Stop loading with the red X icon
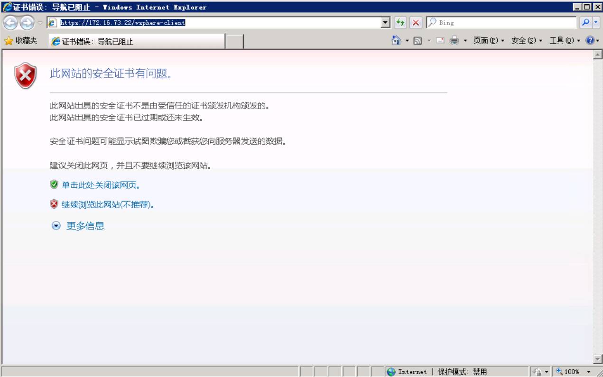Viewport: 603px width, 377px height. click(x=416, y=22)
